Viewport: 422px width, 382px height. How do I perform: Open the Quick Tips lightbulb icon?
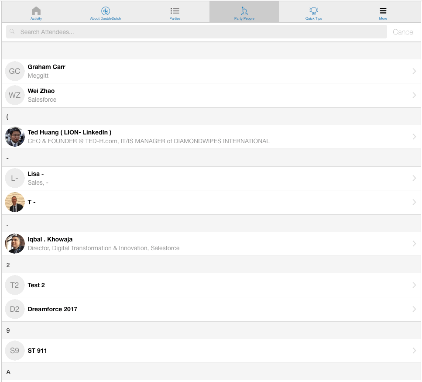tap(313, 11)
